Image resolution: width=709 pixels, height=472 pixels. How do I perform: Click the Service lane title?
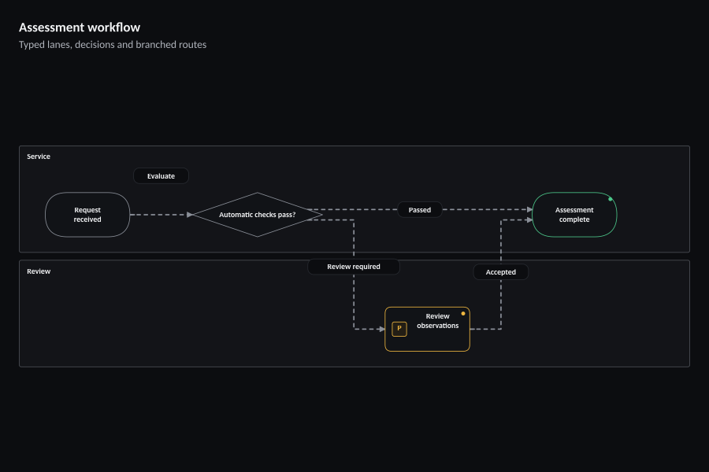coord(39,157)
